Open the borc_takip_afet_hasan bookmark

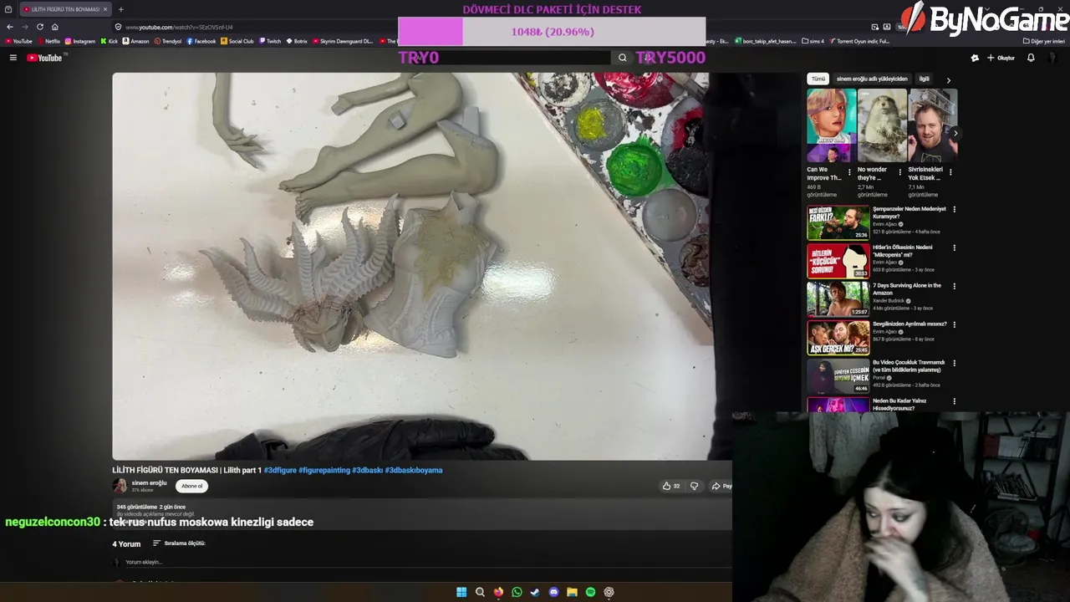pos(765,41)
